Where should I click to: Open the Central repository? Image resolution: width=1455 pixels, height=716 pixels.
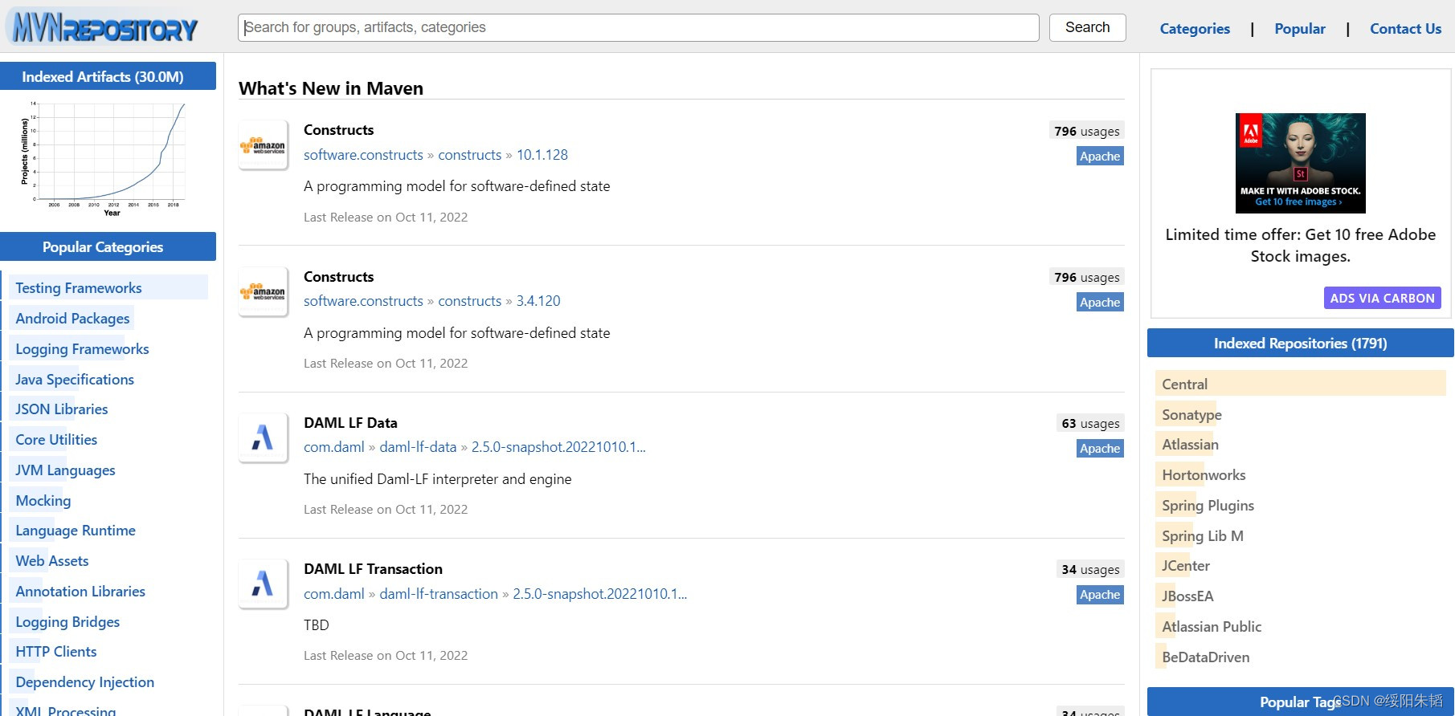pos(1184,384)
